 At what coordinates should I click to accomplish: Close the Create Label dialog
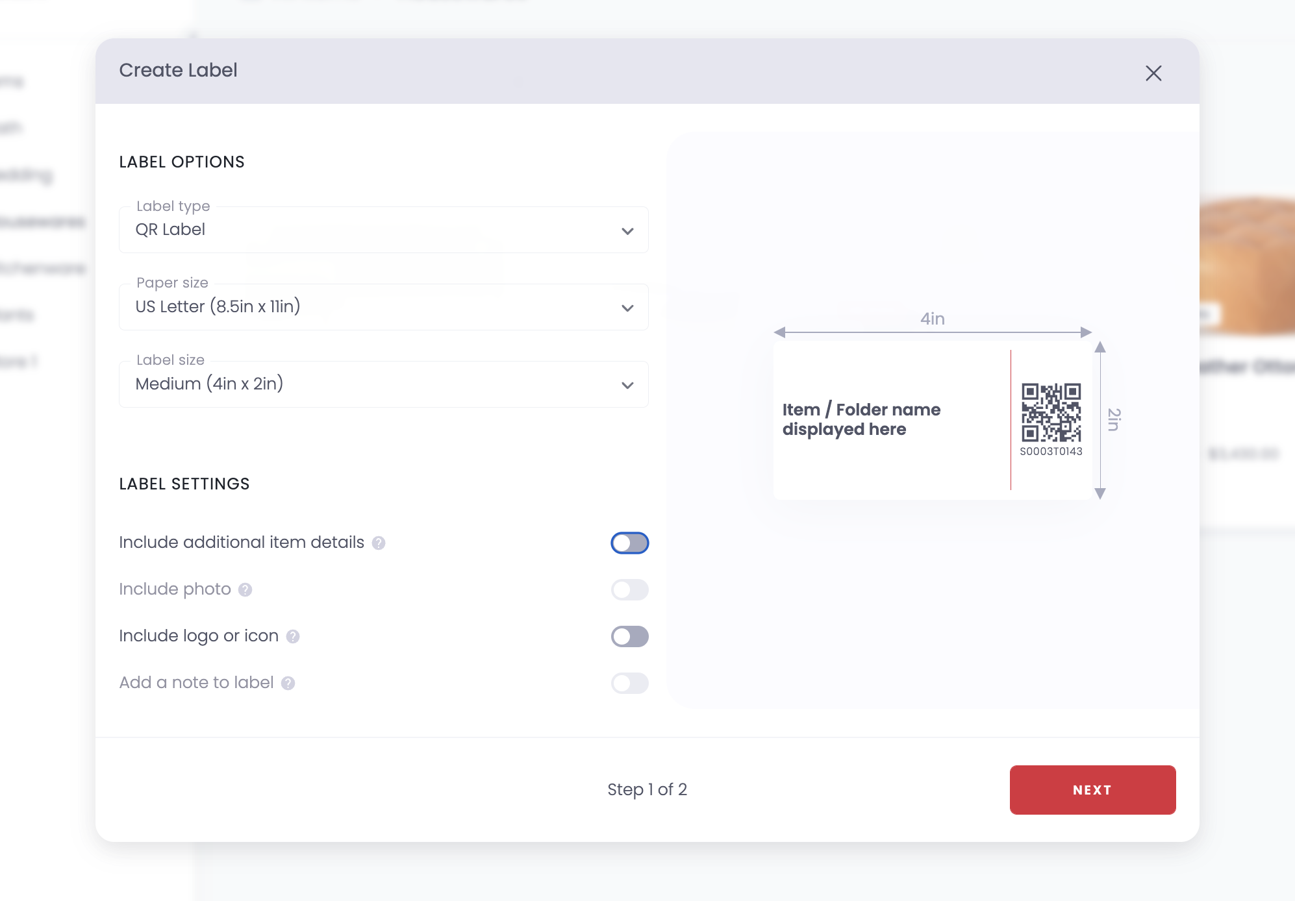(1153, 73)
